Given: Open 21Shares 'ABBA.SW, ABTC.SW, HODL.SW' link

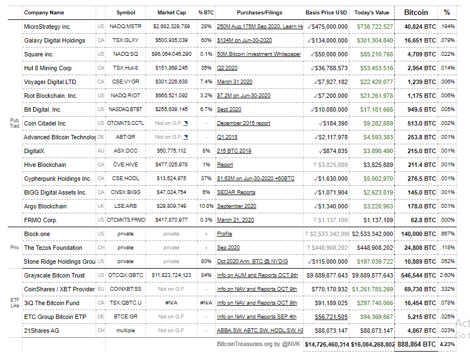Looking at the screenshot, I should [x=260, y=331].
